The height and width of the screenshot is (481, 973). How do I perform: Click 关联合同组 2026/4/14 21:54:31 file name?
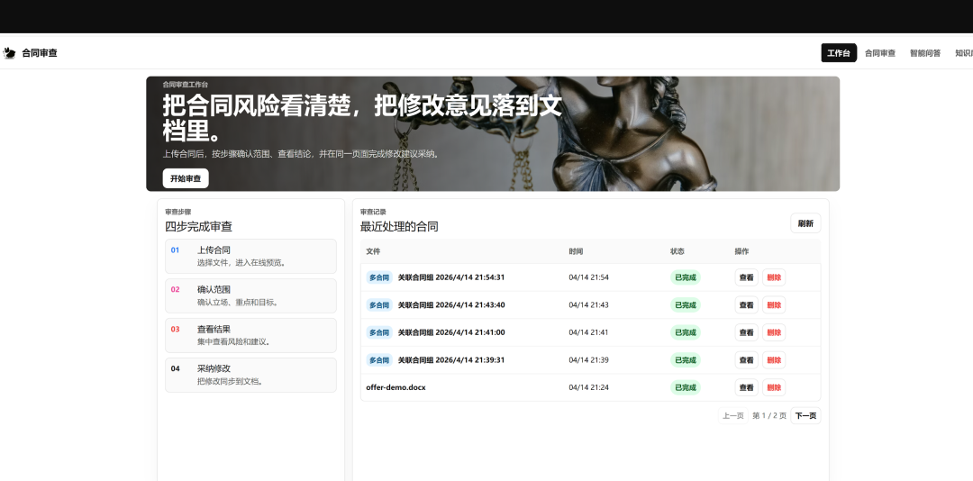click(451, 277)
